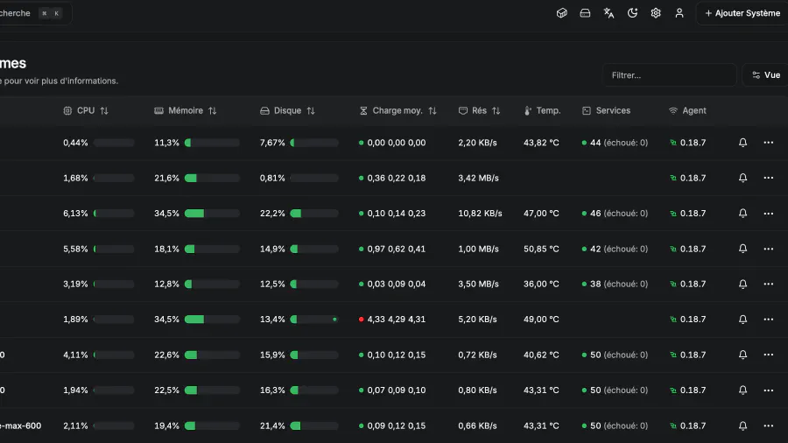
Task: Click the Filtrer input field
Action: pos(669,75)
